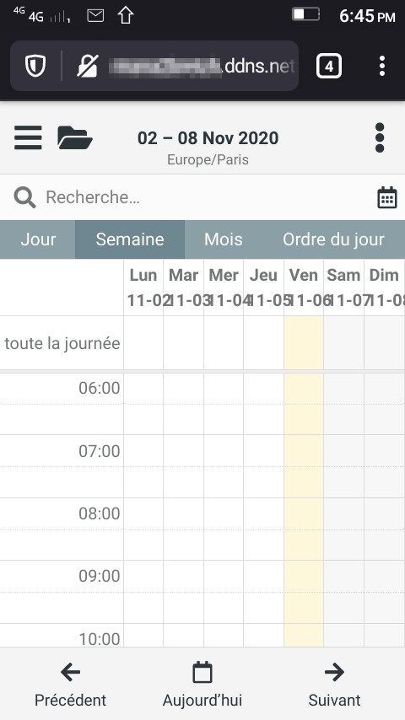Open the Ordre du jour tab
The image size is (405, 720).
333,239
